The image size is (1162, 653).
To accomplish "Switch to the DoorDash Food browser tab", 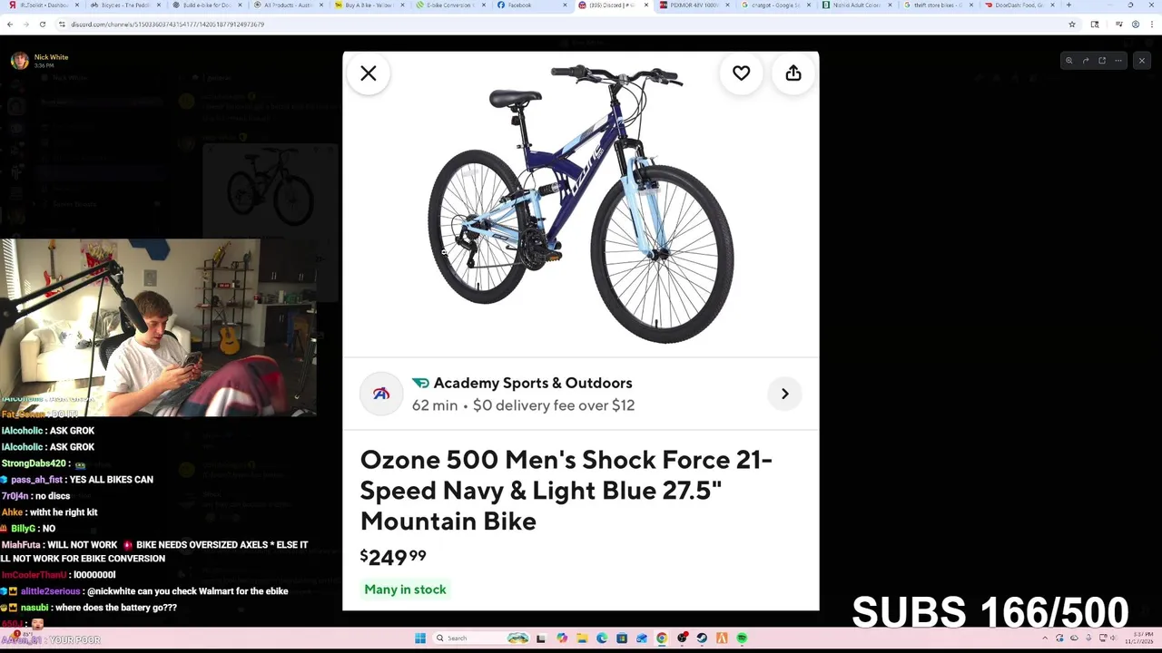I will 1017,5.
